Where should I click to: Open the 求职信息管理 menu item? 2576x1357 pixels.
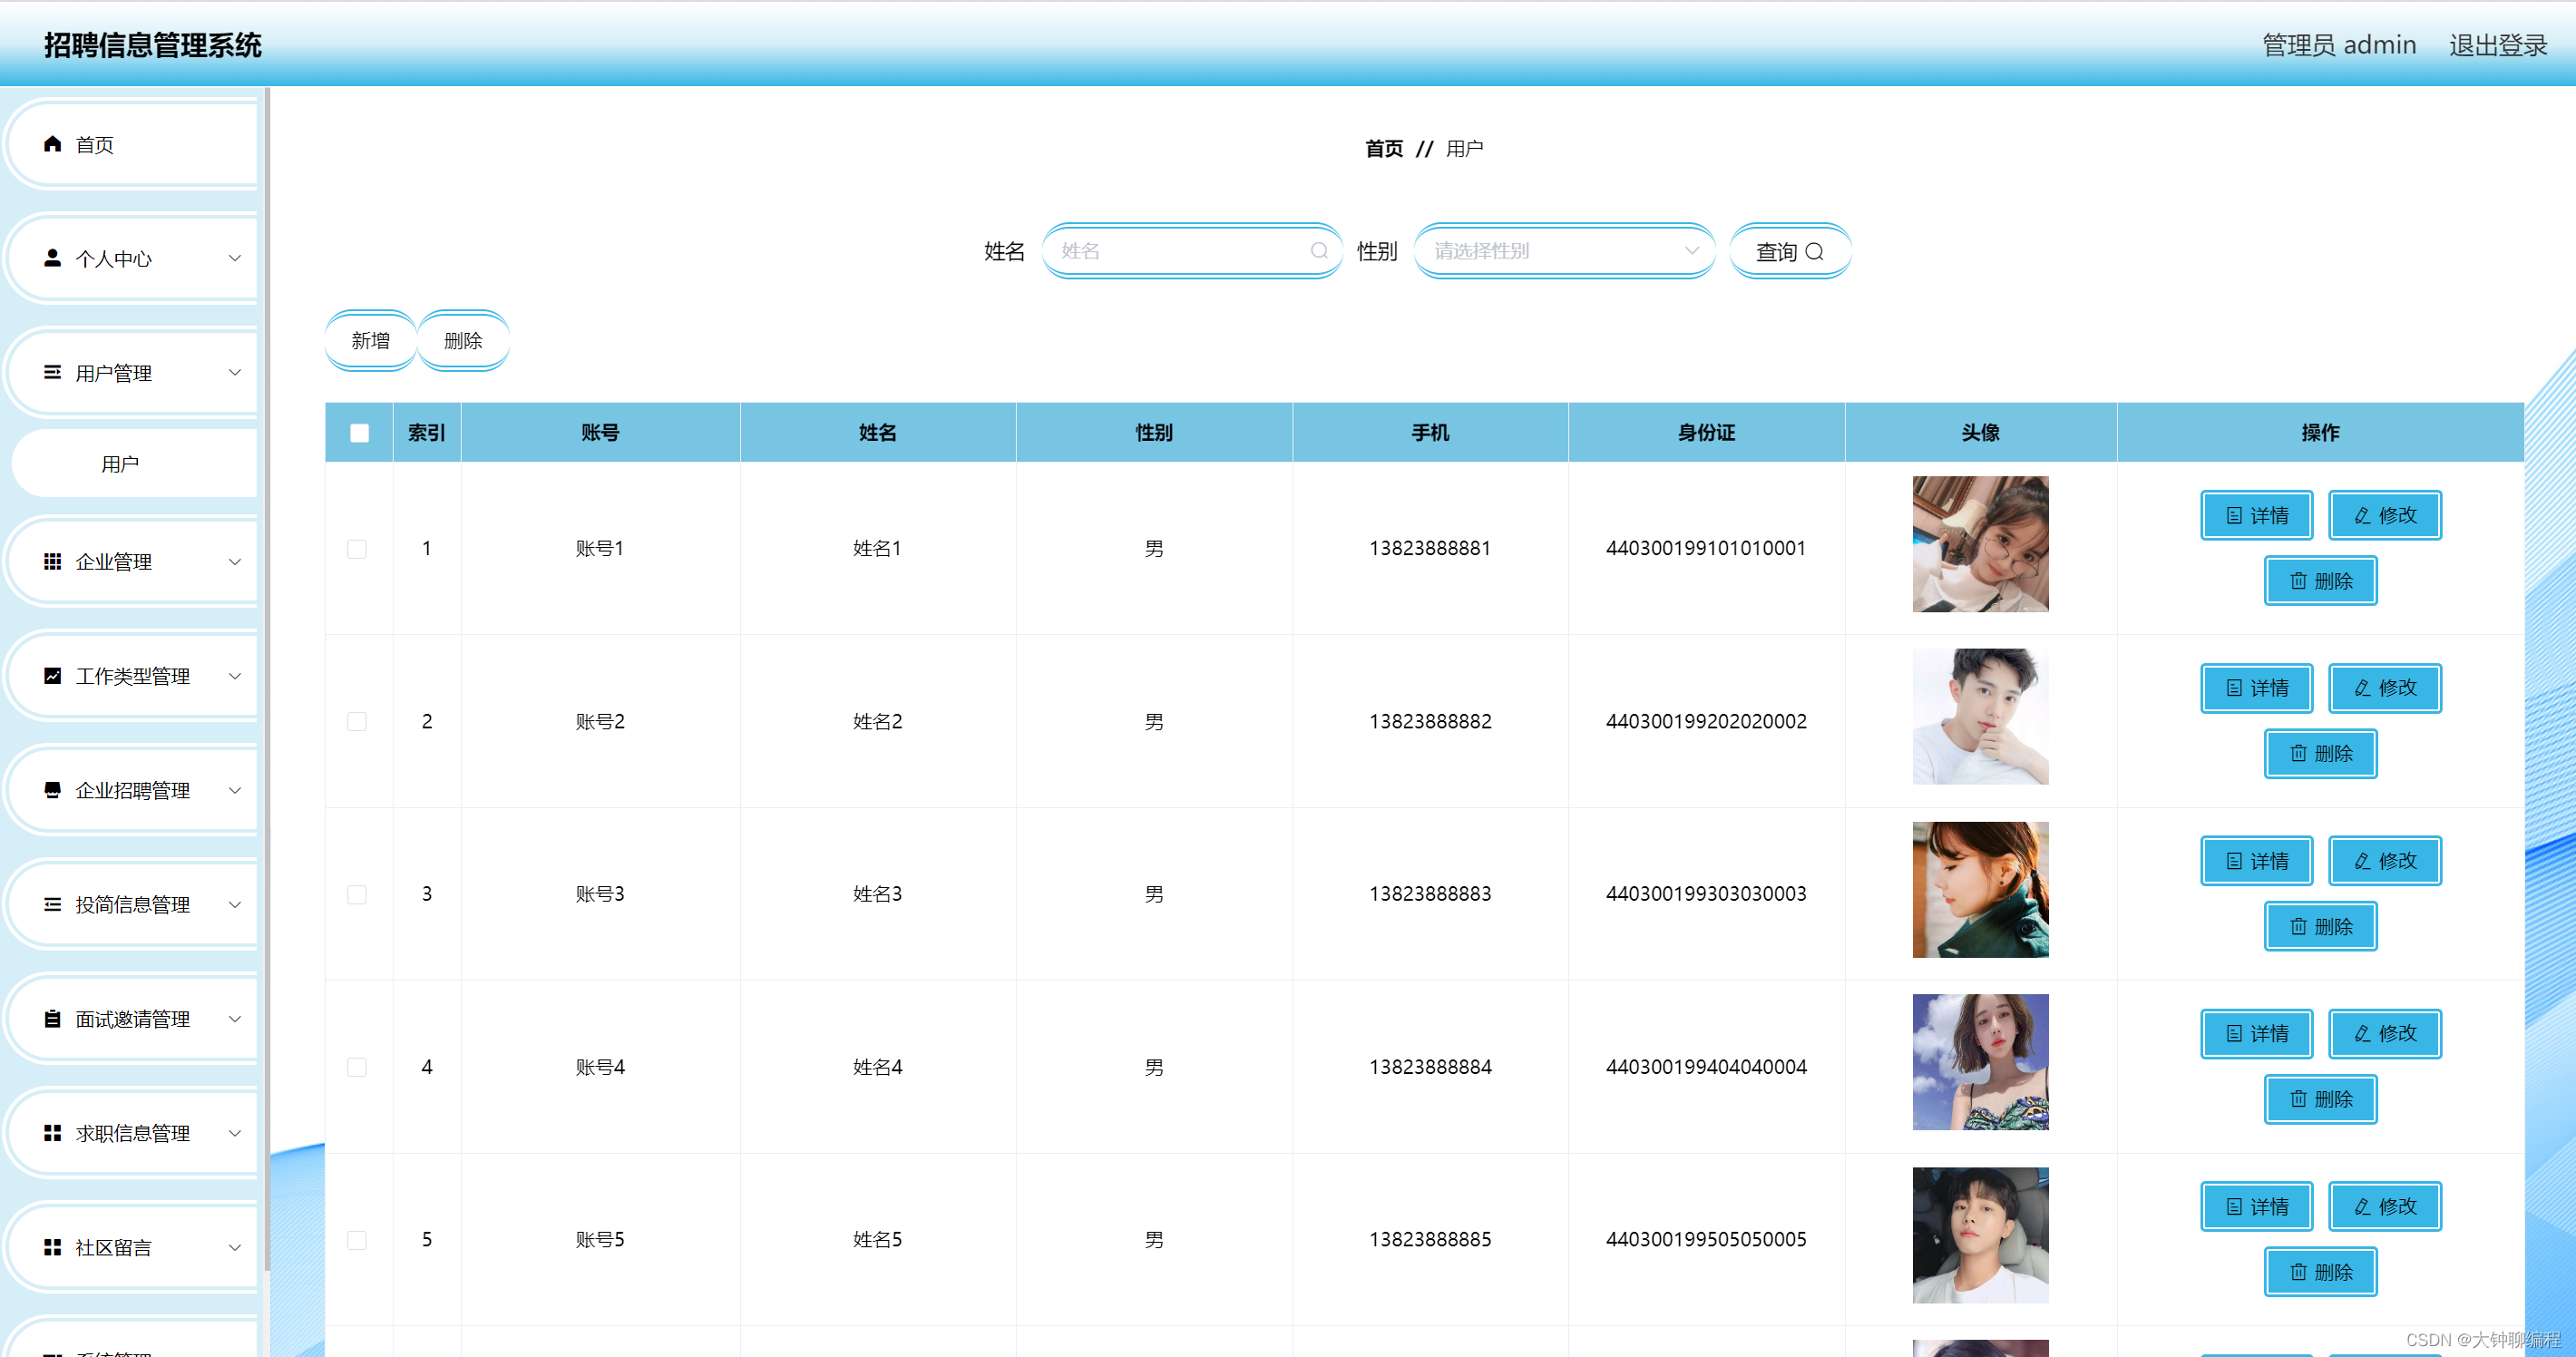(x=133, y=1133)
